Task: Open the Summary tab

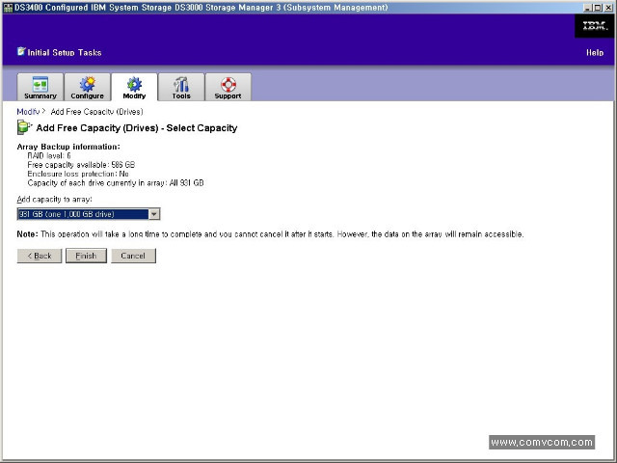Action: pyautogui.click(x=40, y=87)
